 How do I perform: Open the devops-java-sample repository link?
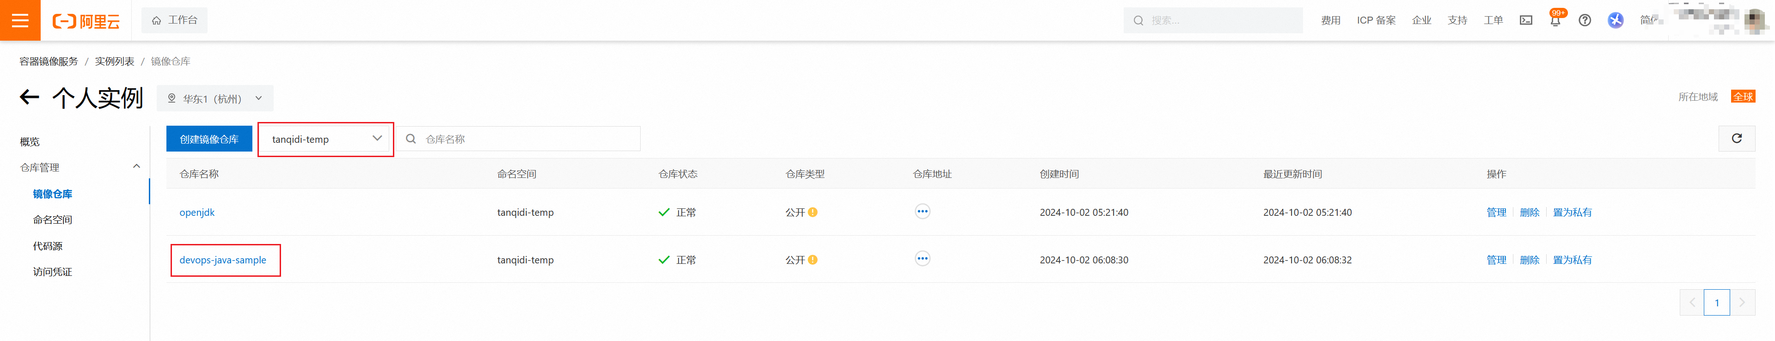(222, 260)
